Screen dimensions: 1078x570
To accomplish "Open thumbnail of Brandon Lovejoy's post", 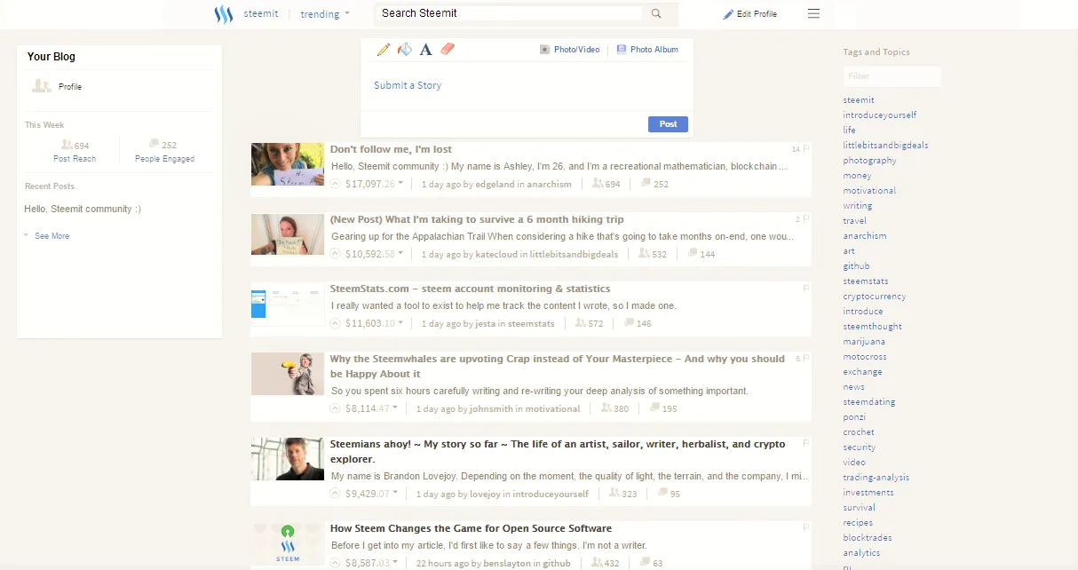I will [288, 459].
